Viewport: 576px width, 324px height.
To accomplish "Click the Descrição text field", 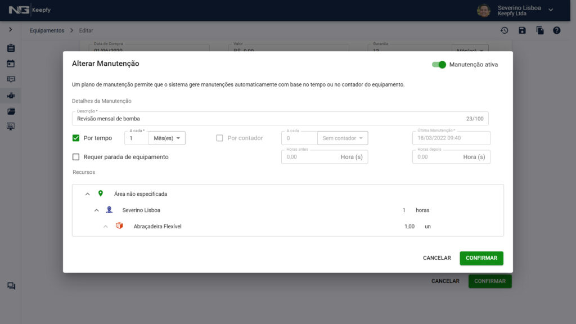I will pyautogui.click(x=264, y=119).
